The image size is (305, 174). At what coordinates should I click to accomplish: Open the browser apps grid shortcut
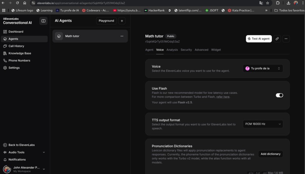[4, 11]
